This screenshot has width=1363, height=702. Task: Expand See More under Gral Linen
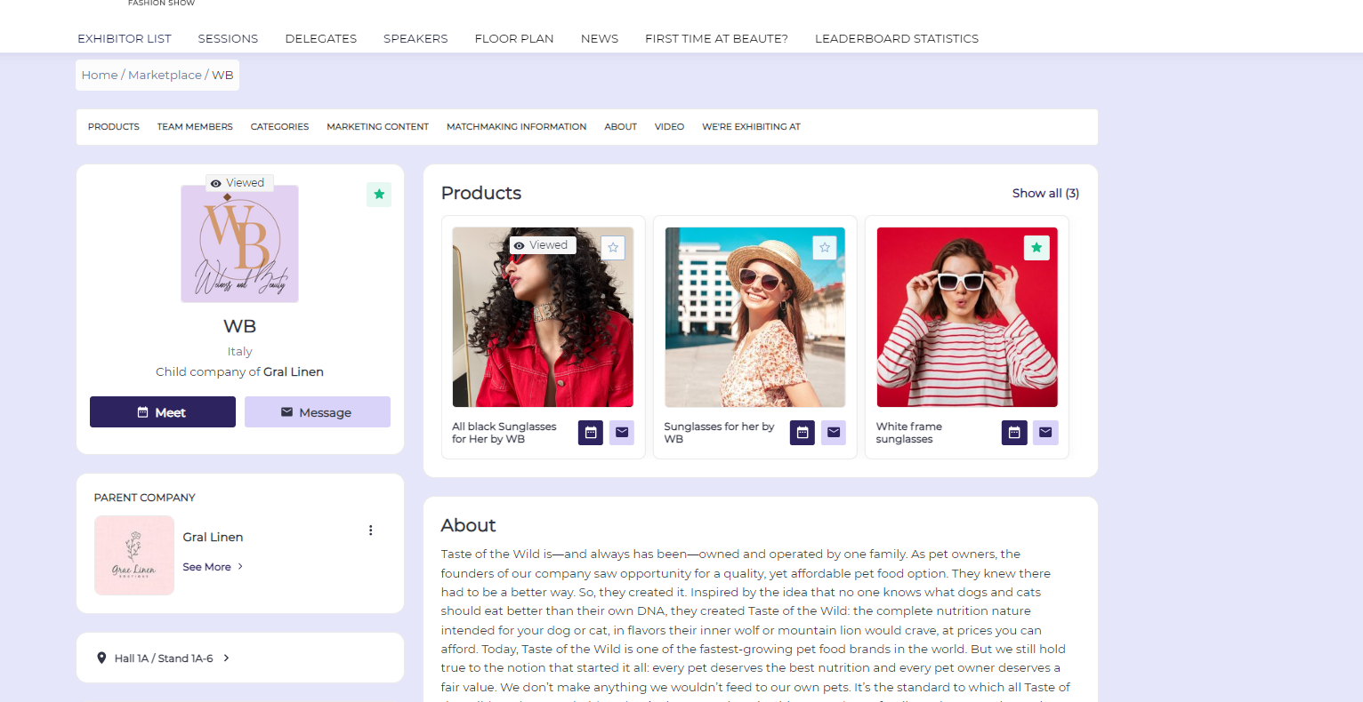coord(213,567)
